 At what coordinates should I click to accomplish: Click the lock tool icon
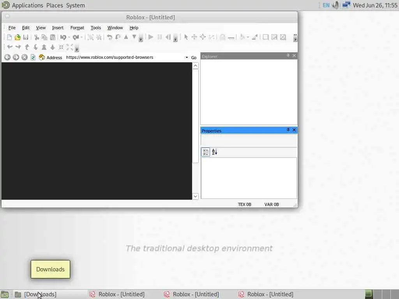point(222,37)
